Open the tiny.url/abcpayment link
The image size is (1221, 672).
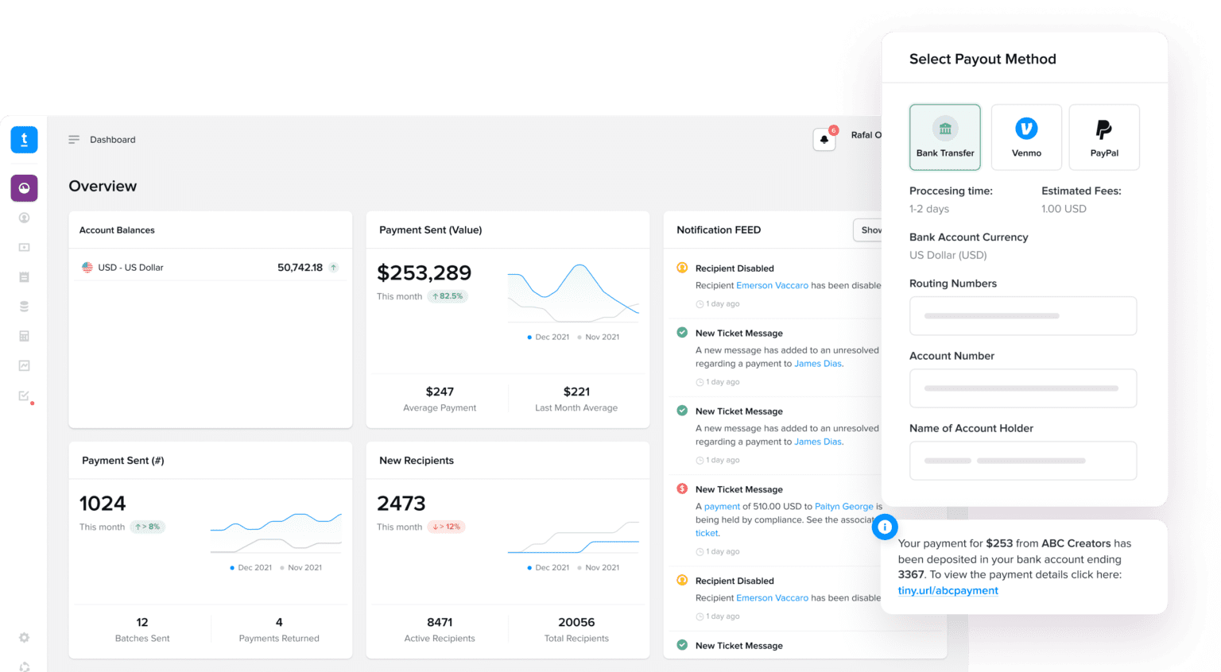pyautogui.click(x=948, y=590)
